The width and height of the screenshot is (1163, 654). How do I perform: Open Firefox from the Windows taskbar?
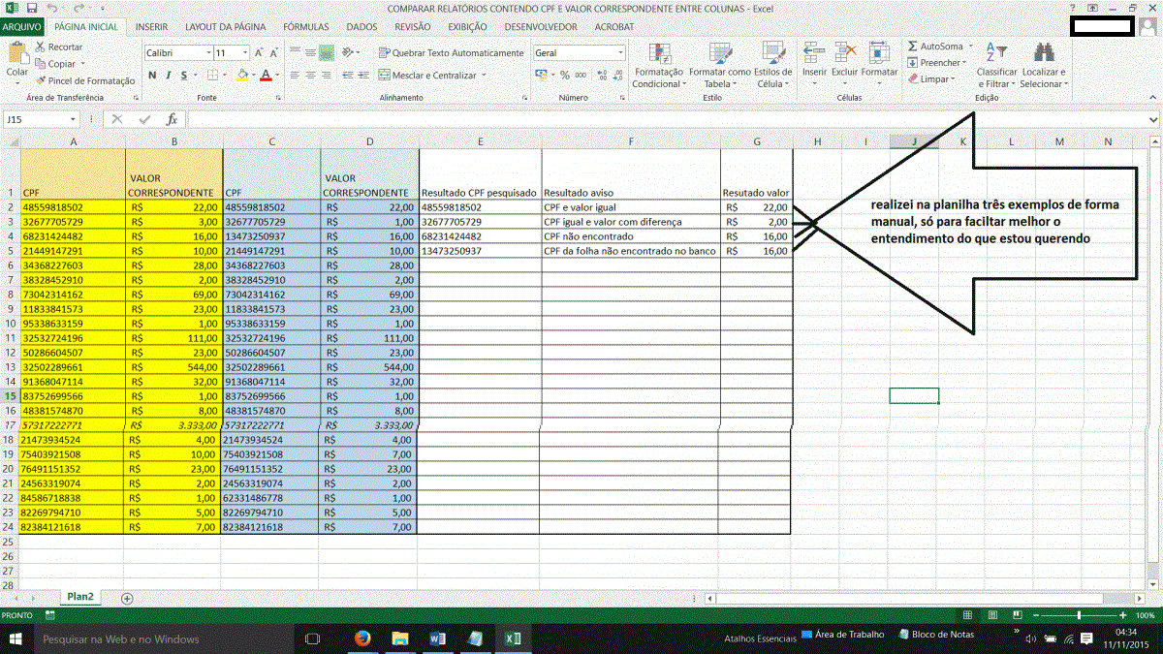[x=363, y=638]
